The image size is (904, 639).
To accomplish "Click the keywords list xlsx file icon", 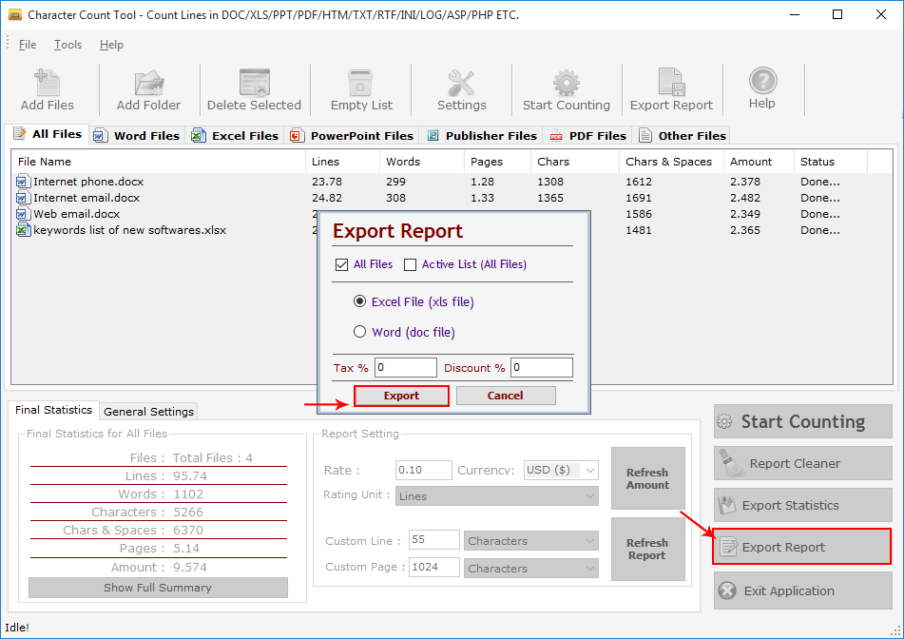I will [x=23, y=229].
